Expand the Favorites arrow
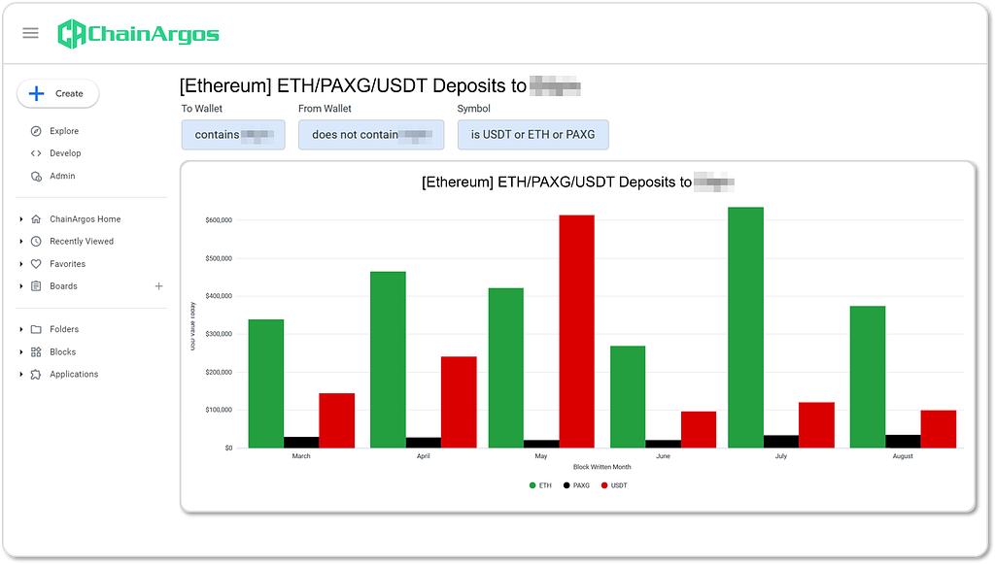Screen dimensions: 995x564 pos(21,264)
